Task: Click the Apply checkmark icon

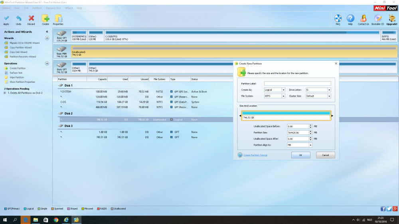Action: [x=6, y=18]
